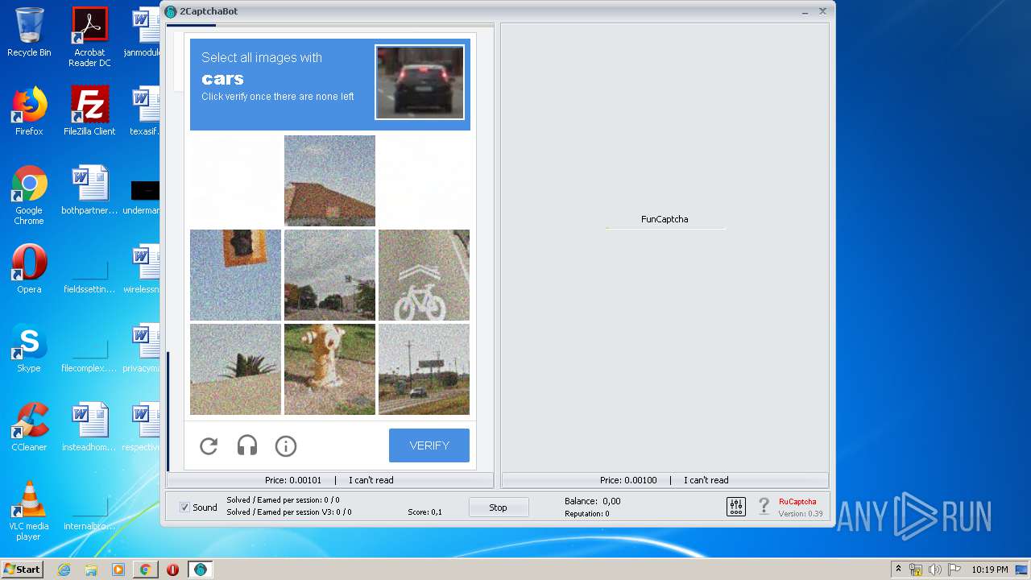Click the tray volume speaker icon
This screenshot has height=580, width=1031.
pos(934,570)
